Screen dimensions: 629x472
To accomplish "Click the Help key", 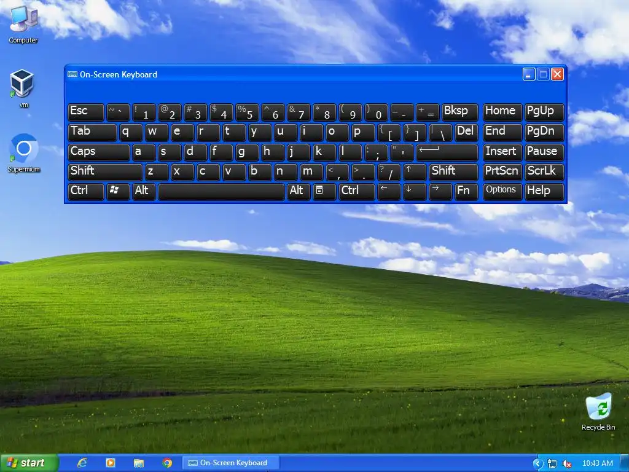I will pos(544,191).
